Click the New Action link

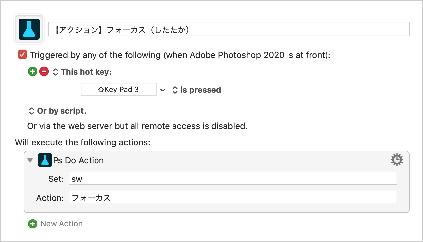[61, 224]
